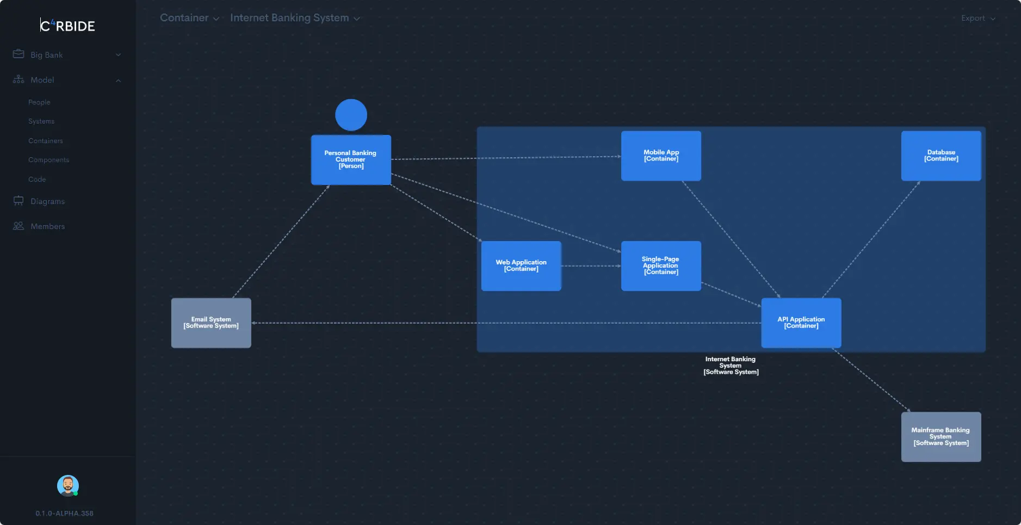Select the Mainframe Banking System node
Viewport: 1021px width, 525px height.
[x=941, y=437]
